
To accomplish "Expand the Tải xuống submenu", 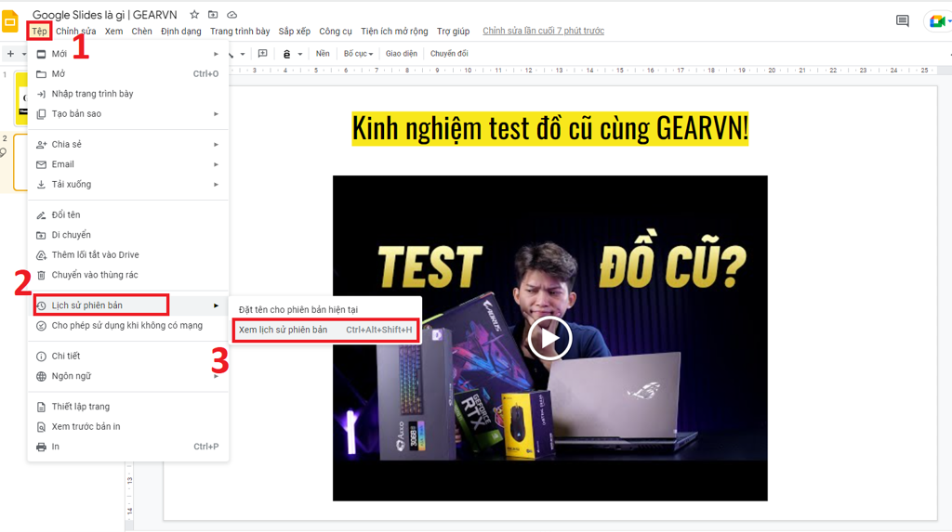I will 128,185.
